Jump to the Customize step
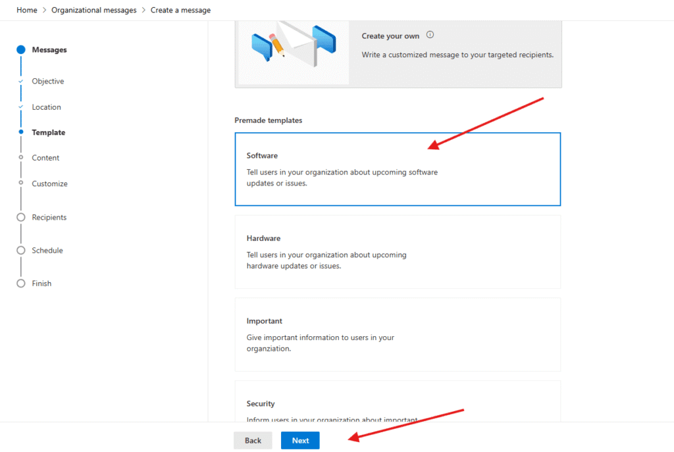The width and height of the screenshot is (674, 452). tap(49, 184)
